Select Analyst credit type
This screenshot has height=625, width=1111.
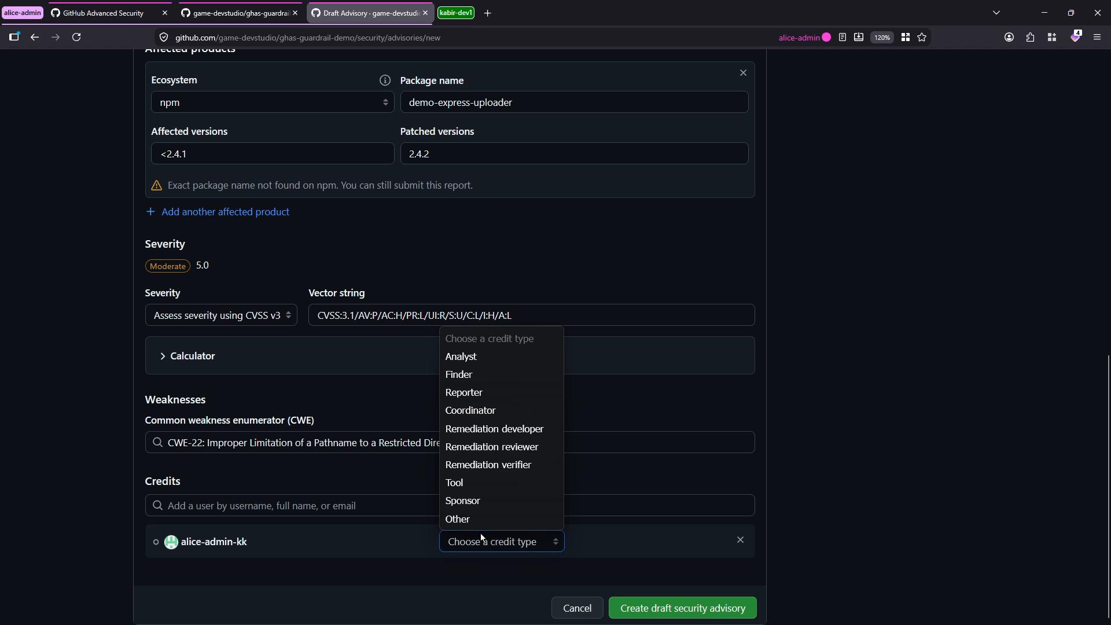pos(501,357)
